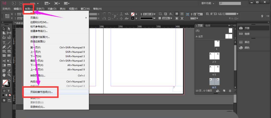Select the Scissors tool
The image size is (271, 118).
pos(4,61)
